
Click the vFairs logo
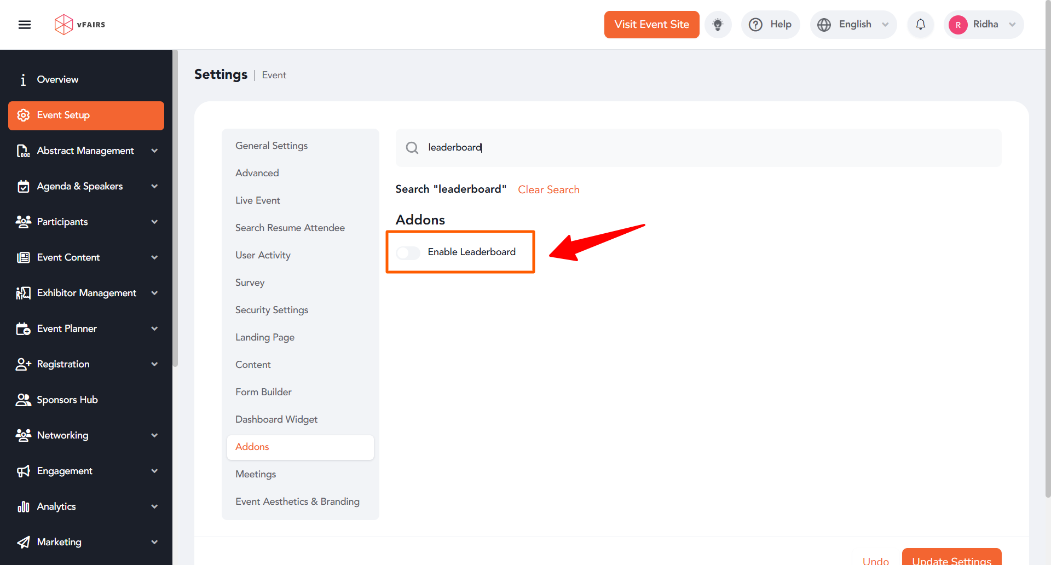coord(80,25)
